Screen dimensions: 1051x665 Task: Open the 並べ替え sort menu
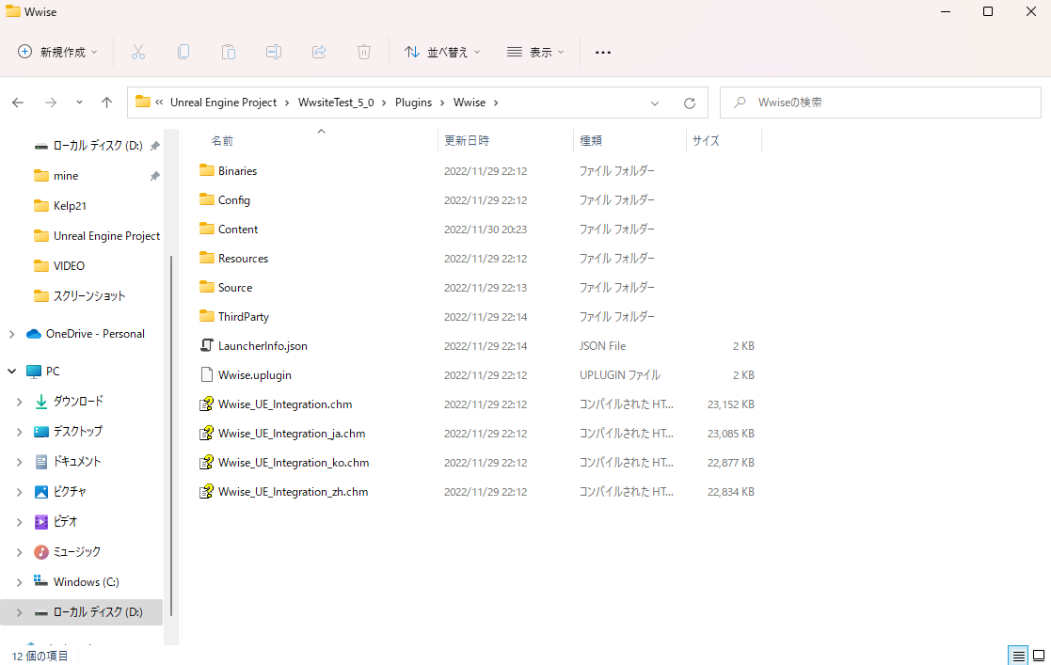click(x=442, y=52)
